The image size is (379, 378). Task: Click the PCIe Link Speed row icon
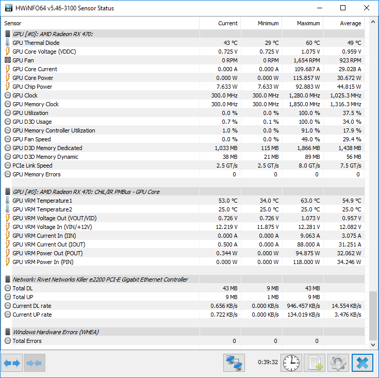(8, 166)
